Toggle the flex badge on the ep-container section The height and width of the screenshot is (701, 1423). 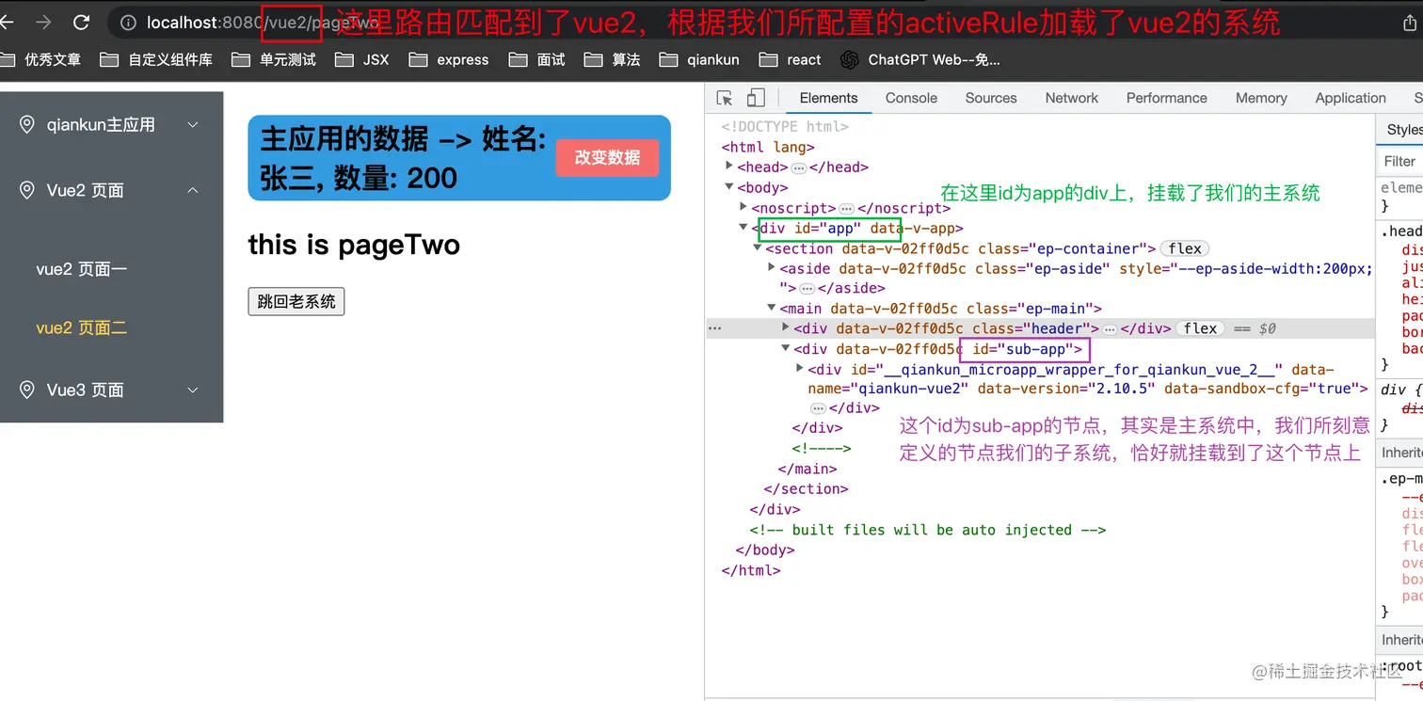click(1184, 248)
